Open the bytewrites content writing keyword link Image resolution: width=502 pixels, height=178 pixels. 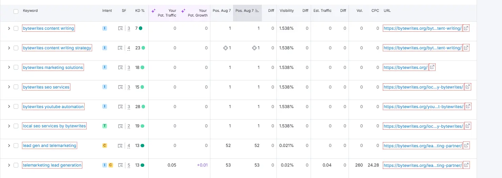point(48,28)
